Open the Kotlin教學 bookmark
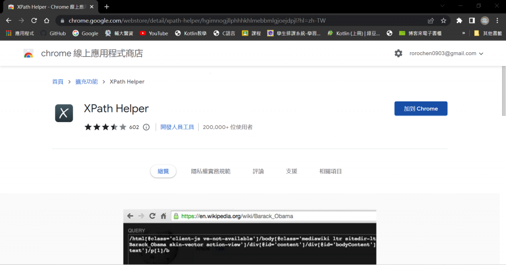This screenshot has height=265, width=506. click(191, 33)
